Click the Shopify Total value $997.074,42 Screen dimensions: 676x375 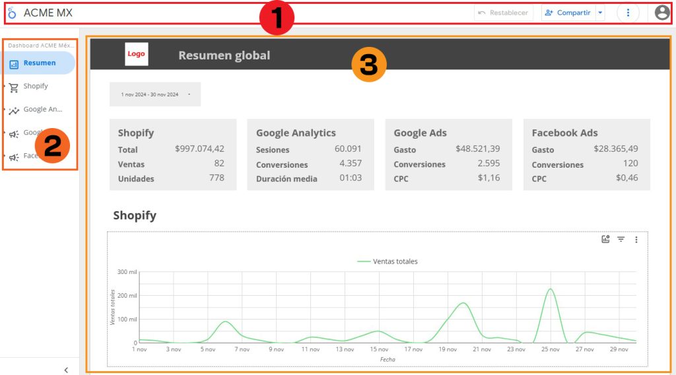199,149
